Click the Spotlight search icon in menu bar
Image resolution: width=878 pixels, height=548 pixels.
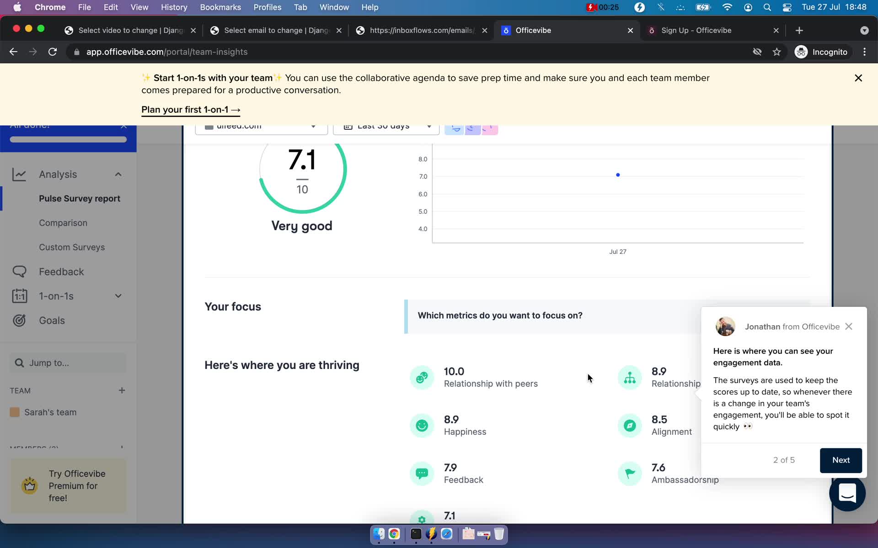point(767,7)
